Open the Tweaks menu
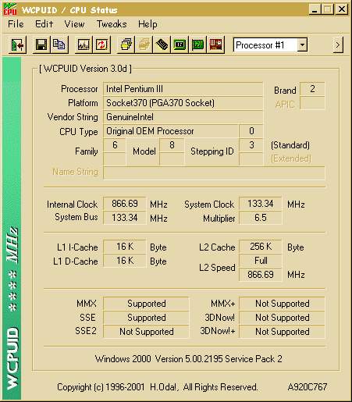 pos(112,24)
